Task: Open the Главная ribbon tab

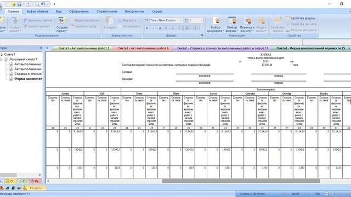Action: point(13,11)
